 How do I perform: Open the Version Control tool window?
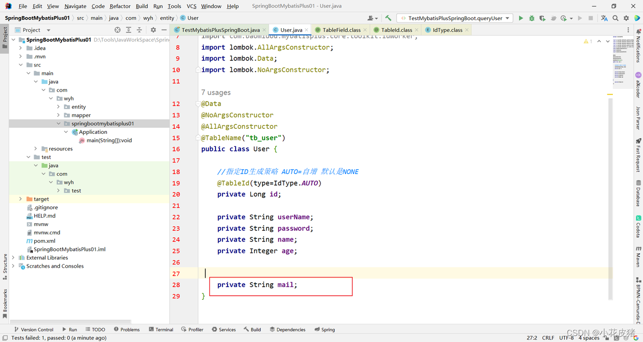click(x=34, y=329)
